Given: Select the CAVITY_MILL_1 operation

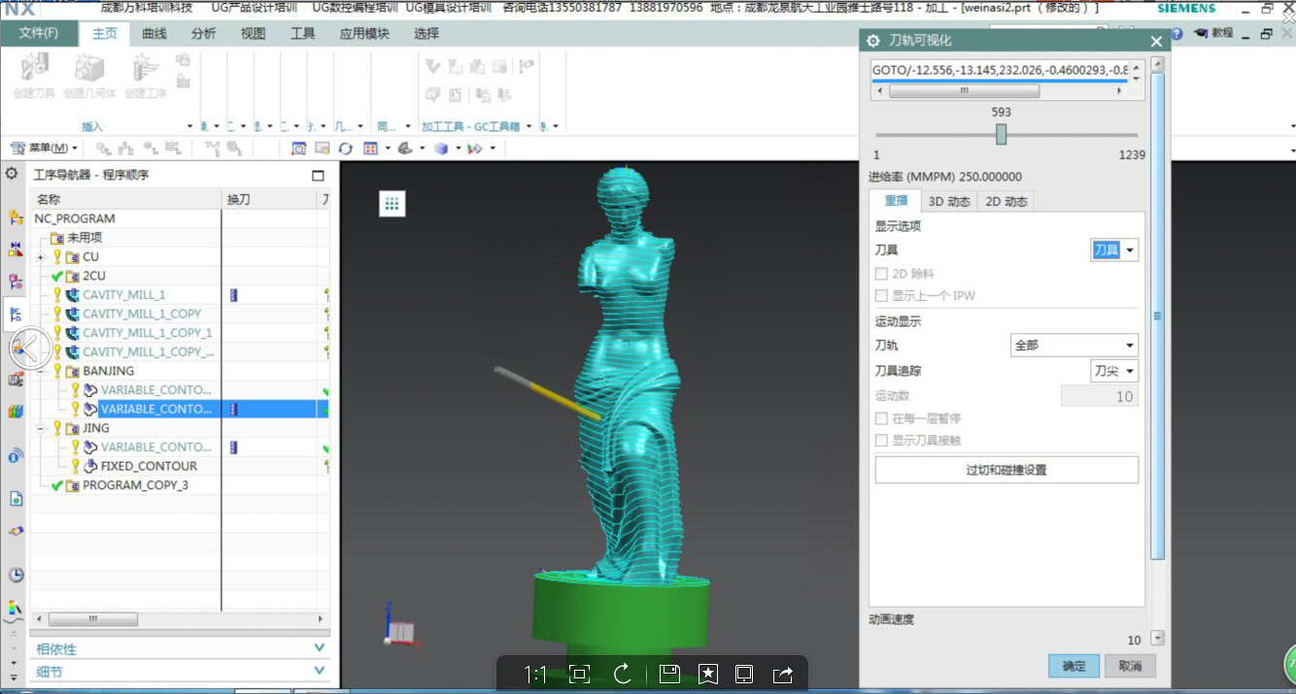Looking at the screenshot, I should [x=123, y=295].
